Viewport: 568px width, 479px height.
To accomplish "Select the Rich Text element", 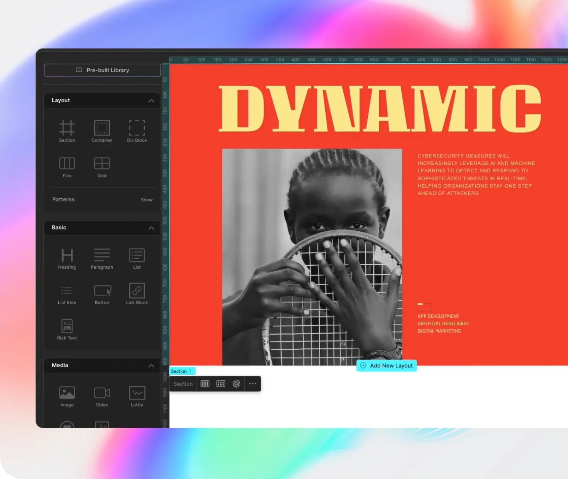I will click(x=67, y=330).
